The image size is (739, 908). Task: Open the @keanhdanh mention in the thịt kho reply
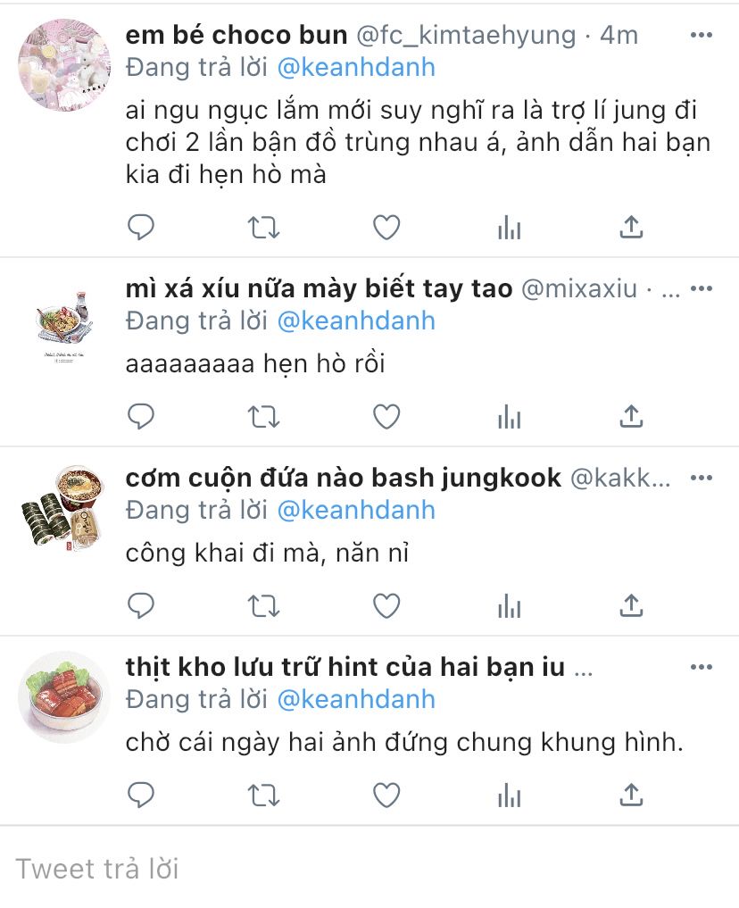point(356,699)
